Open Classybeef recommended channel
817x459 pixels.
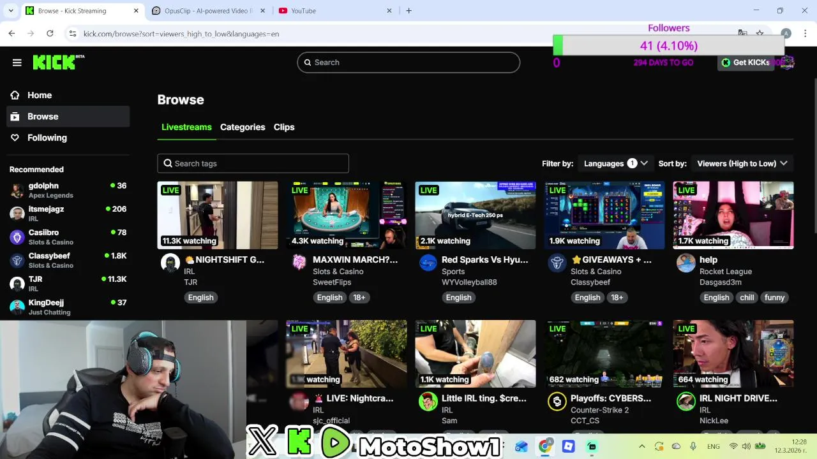tap(68, 260)
